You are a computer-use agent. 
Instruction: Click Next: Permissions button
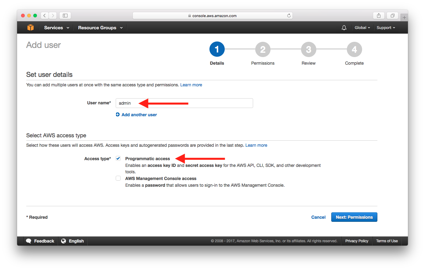coord(354,217)
